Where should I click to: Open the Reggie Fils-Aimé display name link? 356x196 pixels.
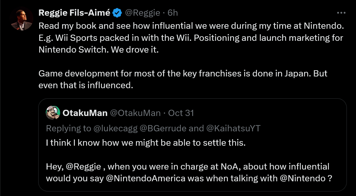[75, 13]
